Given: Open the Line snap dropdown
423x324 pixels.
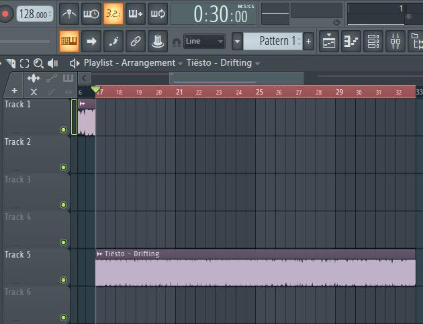Looking at the screenshot, I should tap(204, 41).
